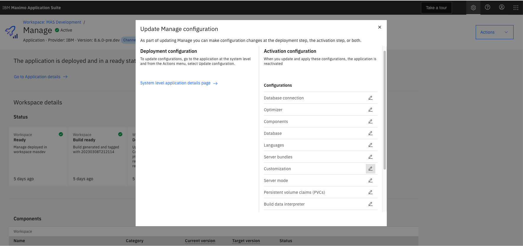Edit the Customization configuration
This screenshot has width=523, height=246.
(370, 169)
